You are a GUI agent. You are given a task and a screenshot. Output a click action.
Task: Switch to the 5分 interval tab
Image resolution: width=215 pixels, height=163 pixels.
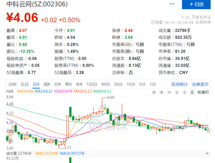coord(142,84)
